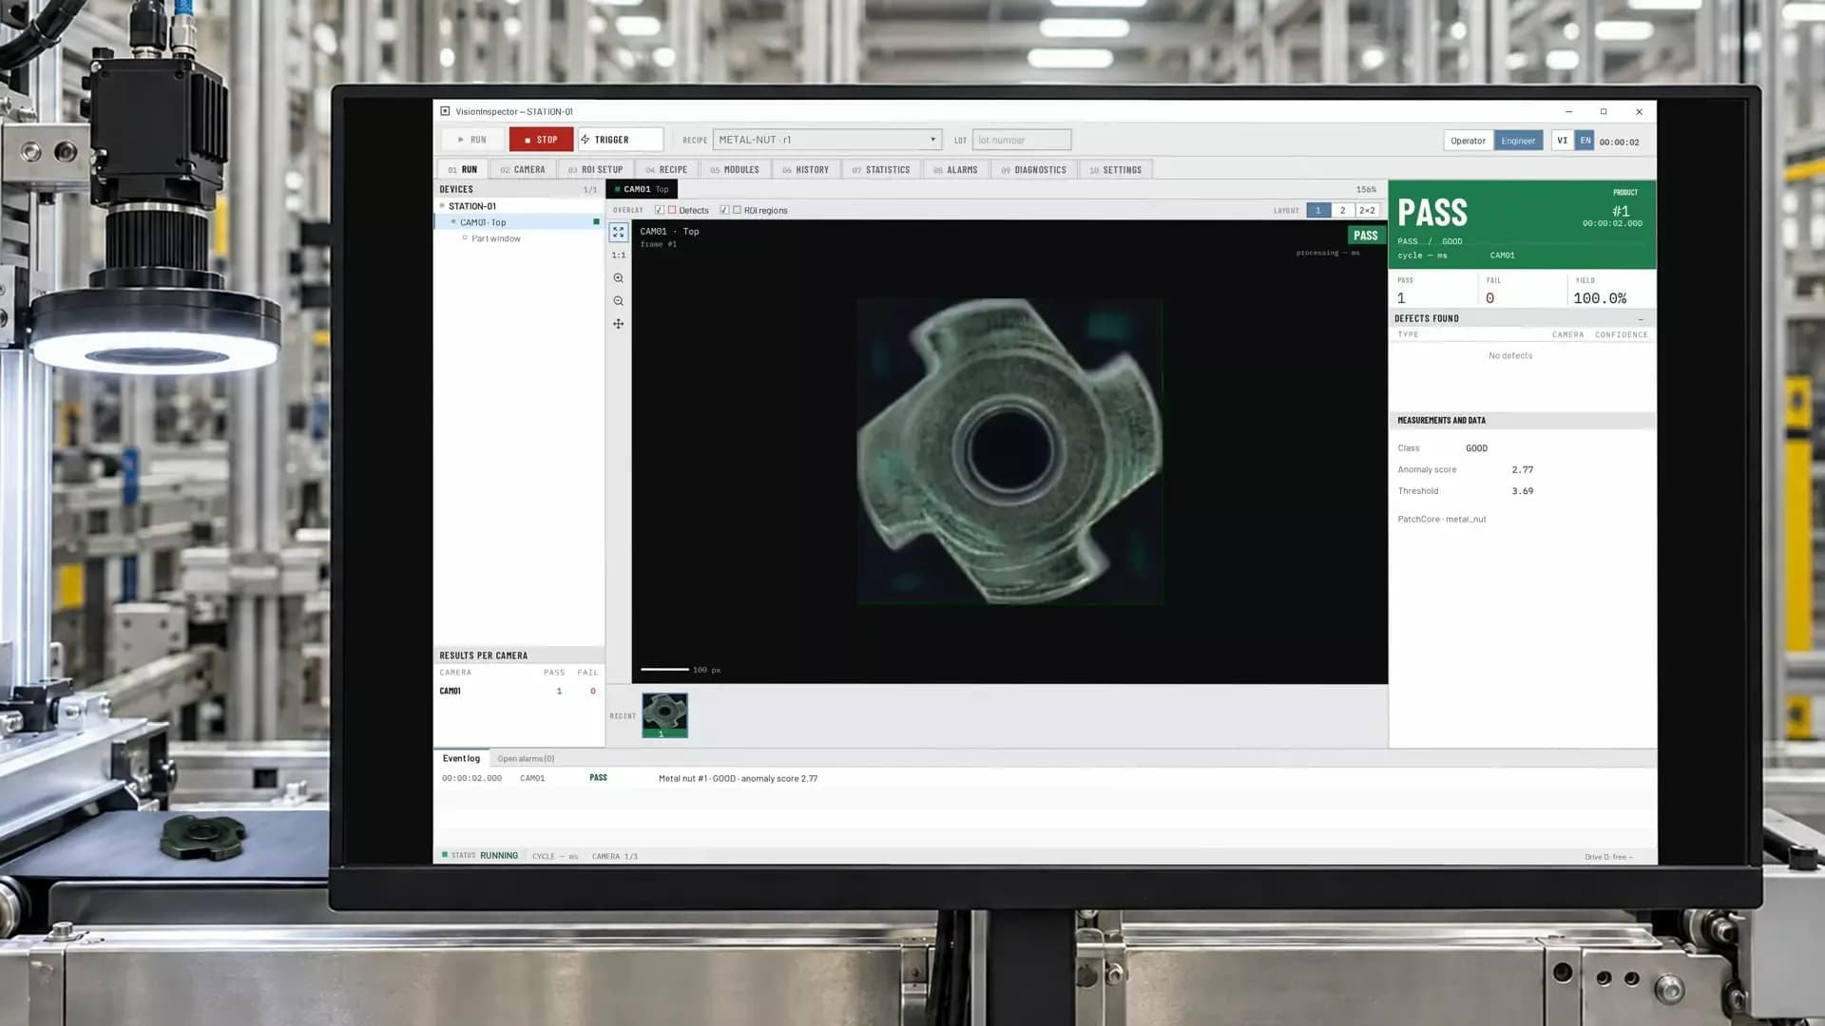
Task: Stop the inspection with red STOP button
Action: pos(541,140)
